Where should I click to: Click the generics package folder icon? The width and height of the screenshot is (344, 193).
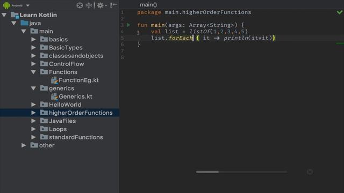[44, 88]
